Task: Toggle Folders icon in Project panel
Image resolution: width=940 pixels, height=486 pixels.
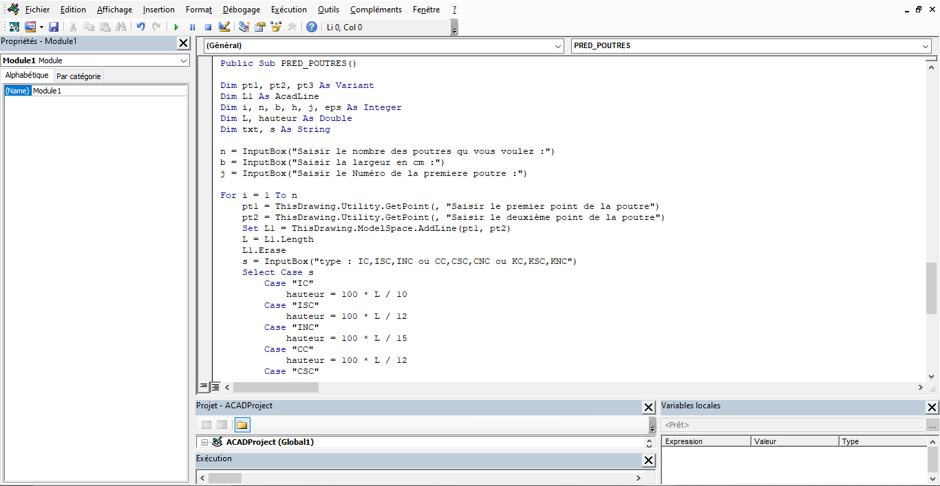Action: [x=242, y=425]
